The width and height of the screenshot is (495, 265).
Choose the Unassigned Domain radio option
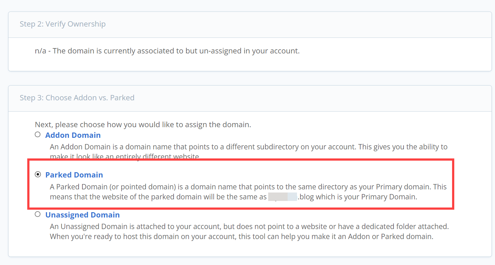coord(38,214)
